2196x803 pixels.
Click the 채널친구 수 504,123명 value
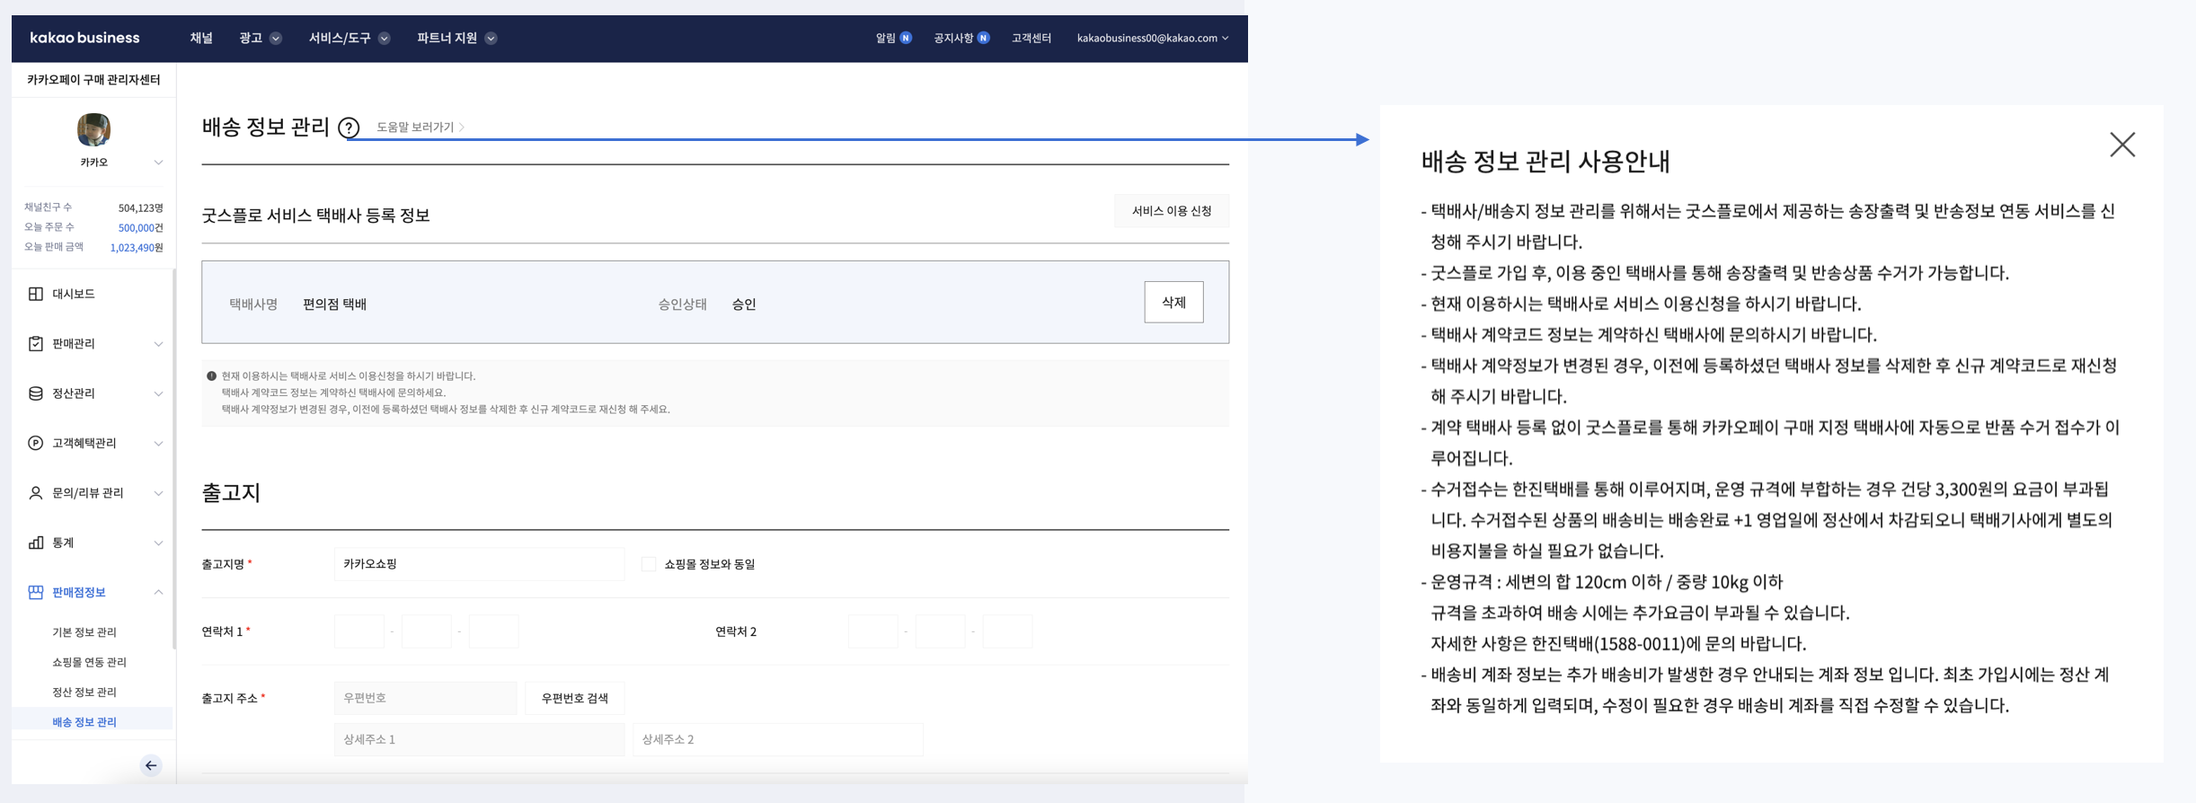pyautogui.click(x=141, y=207)
